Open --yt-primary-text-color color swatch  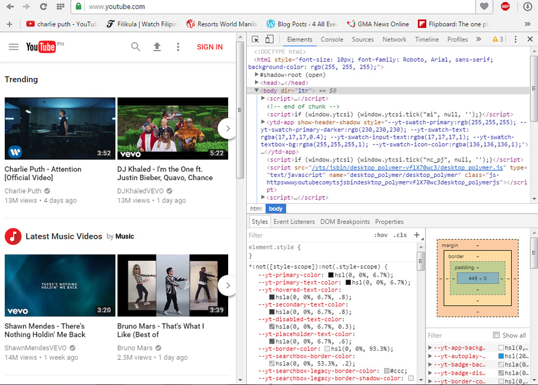click(348, 282)
